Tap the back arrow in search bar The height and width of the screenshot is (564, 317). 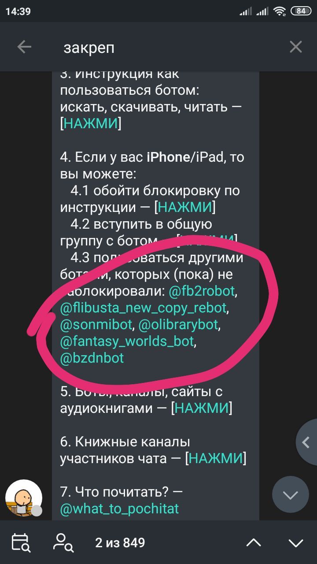pos(24,47)
